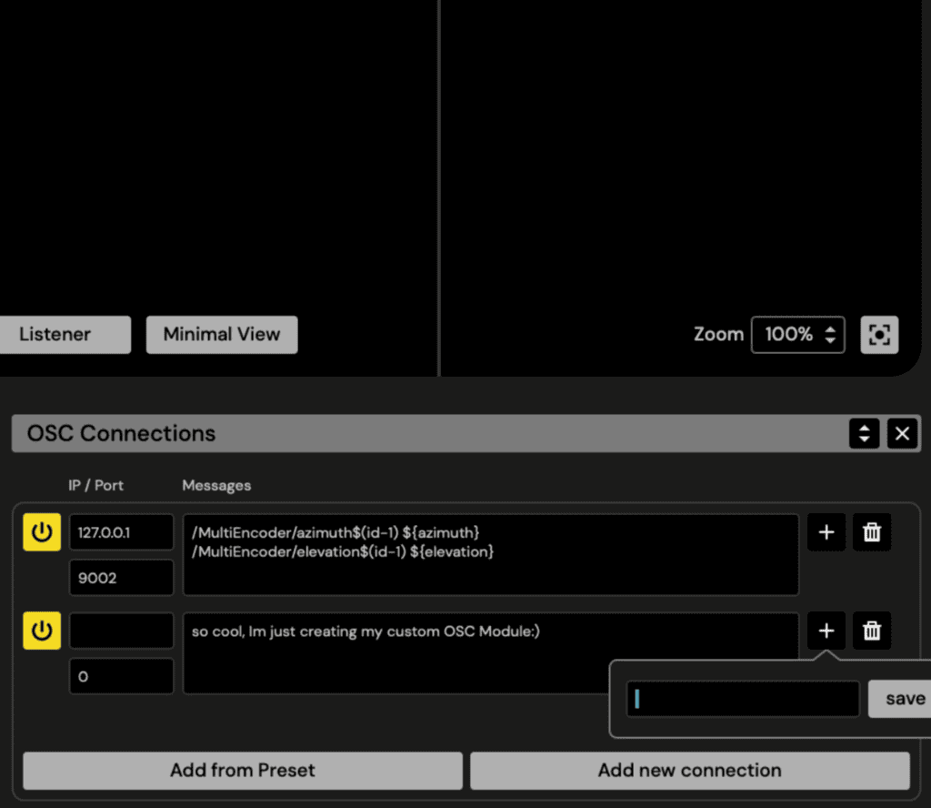The width and height of the screenshot is (931, 808).
Task: Click the Listener button
Action: 65,335
